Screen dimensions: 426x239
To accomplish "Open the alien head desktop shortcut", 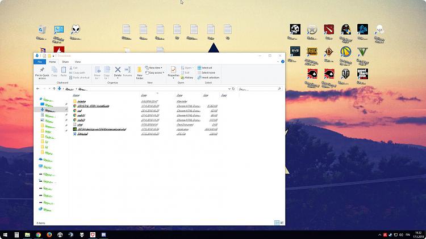I will [76, 29].
